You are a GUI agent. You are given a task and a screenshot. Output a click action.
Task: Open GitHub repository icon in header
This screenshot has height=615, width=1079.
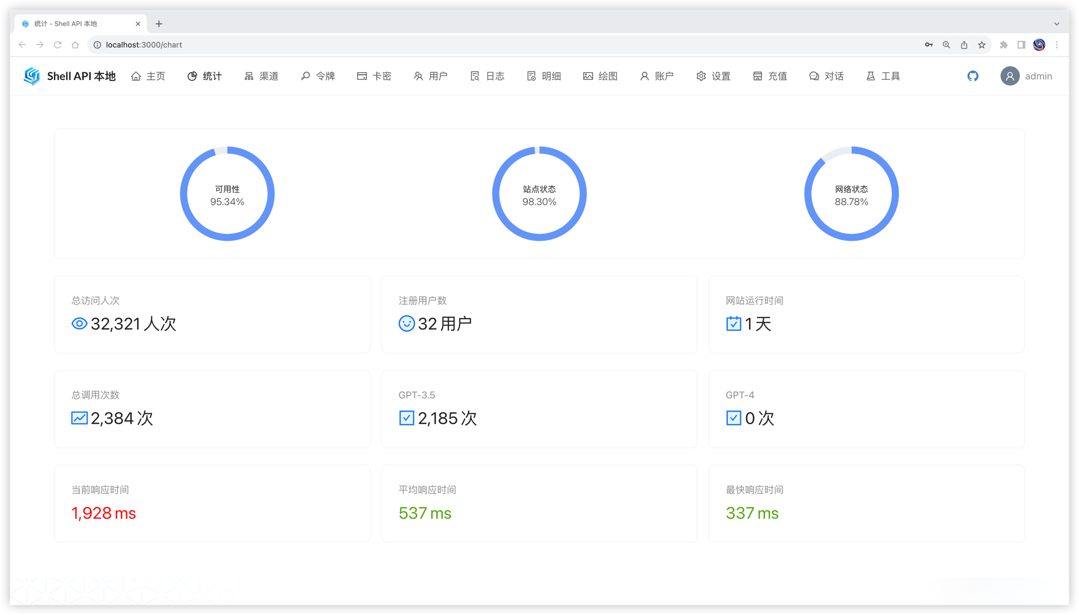973,76
